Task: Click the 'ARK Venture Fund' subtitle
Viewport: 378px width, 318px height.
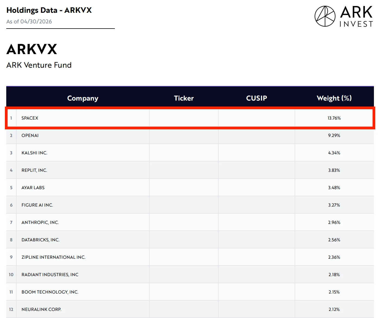Action: (39, 65)
